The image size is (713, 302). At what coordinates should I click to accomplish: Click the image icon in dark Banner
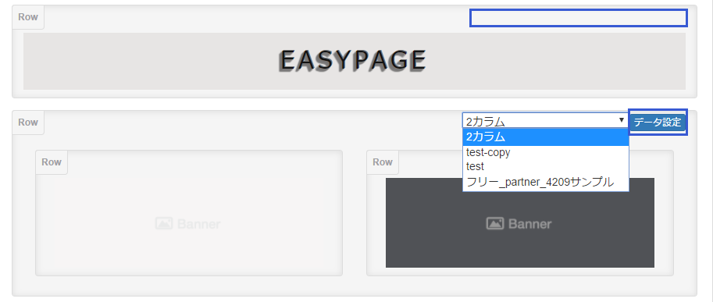[x=495, y=223]
